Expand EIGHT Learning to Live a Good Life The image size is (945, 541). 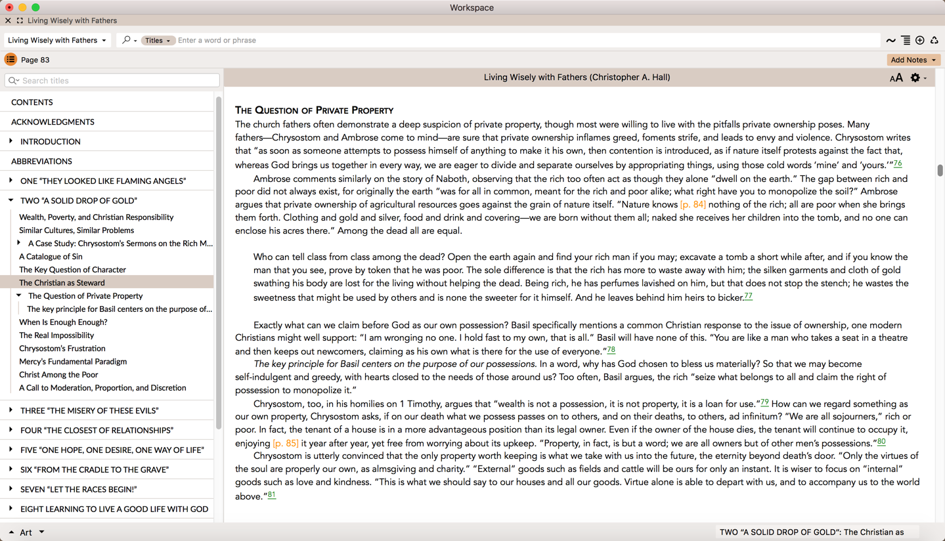[11, 509]
